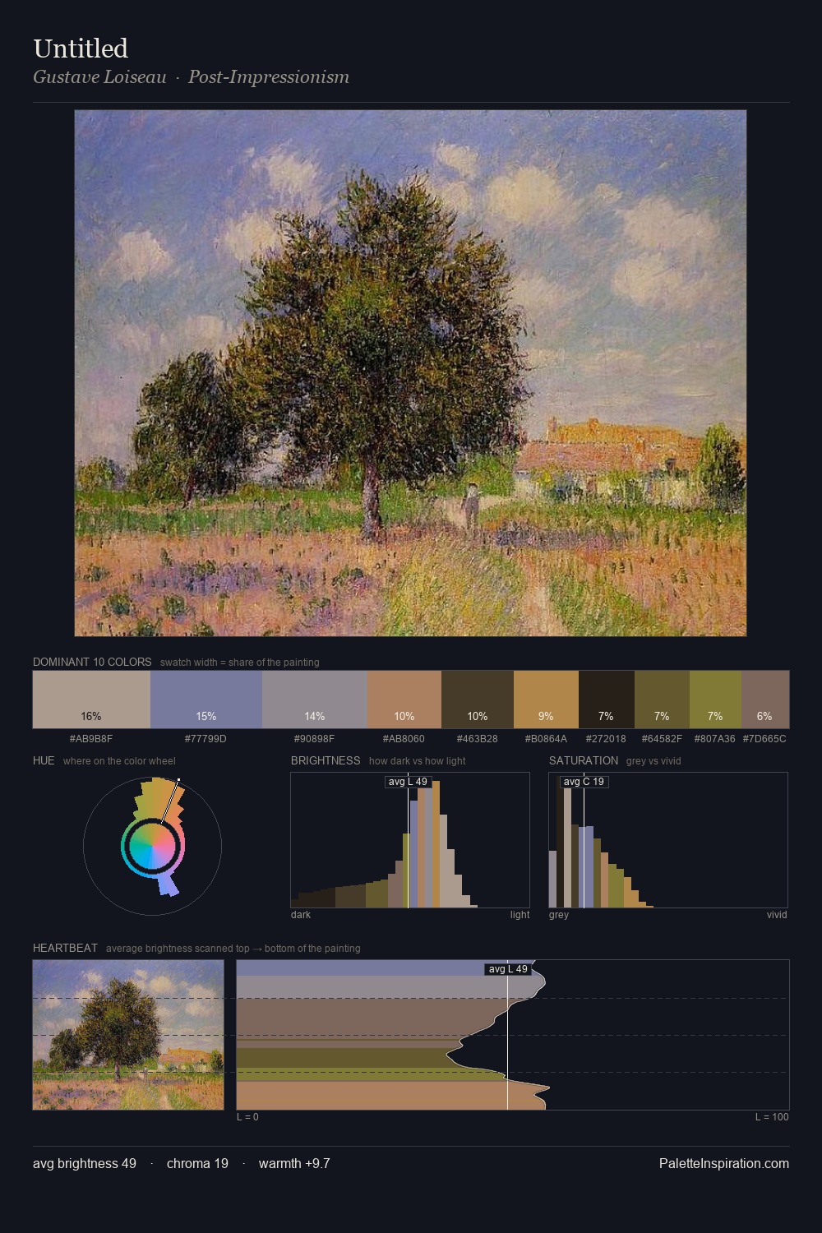822x1233 pixels.
Task: Click the title 'Untitled'
Action: (x=81, y=48)
